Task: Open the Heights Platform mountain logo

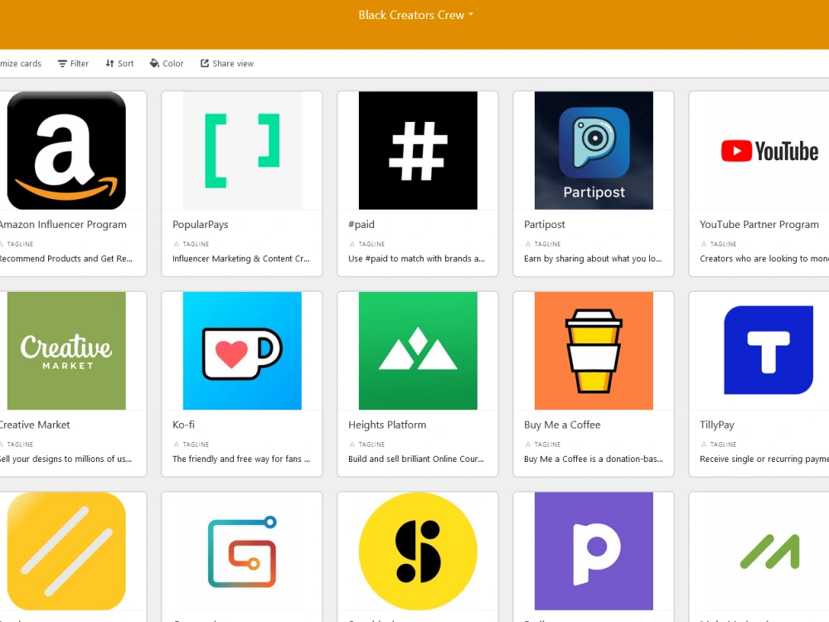Action: [418, 351]
